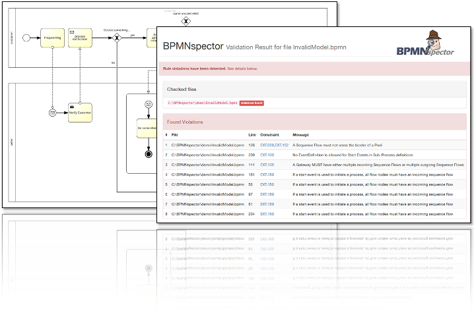Click message start event inside the sub-process
476x324 pixels.
[x=149, y=104]
